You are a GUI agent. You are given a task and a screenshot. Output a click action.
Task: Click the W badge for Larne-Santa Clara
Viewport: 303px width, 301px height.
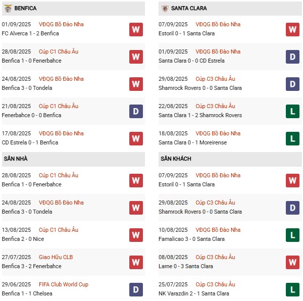[292, 262]
